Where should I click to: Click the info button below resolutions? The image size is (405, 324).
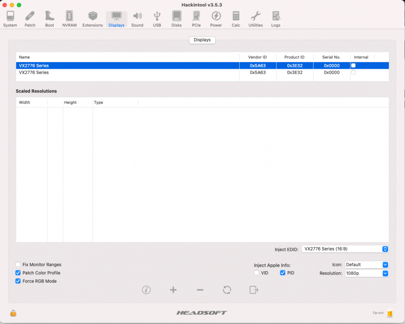(x=147, y=290)
